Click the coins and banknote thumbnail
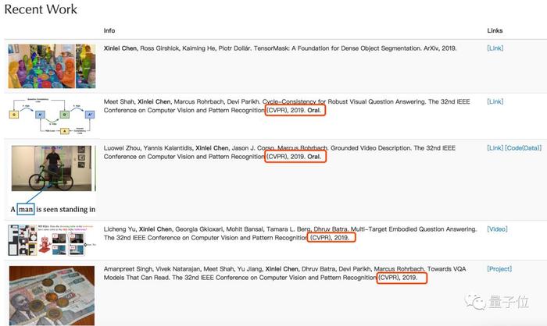The width and height of the screenshot is (547, 326). click(52, 296)
